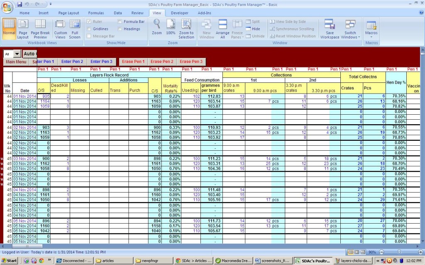Click Page Break Preview button in the status bar
Viewport: 425px width, 265px height.
click(x=363, y=252)
